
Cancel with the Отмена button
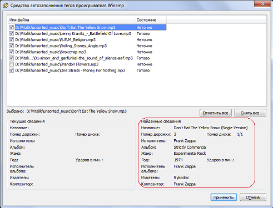pos(253,197)
